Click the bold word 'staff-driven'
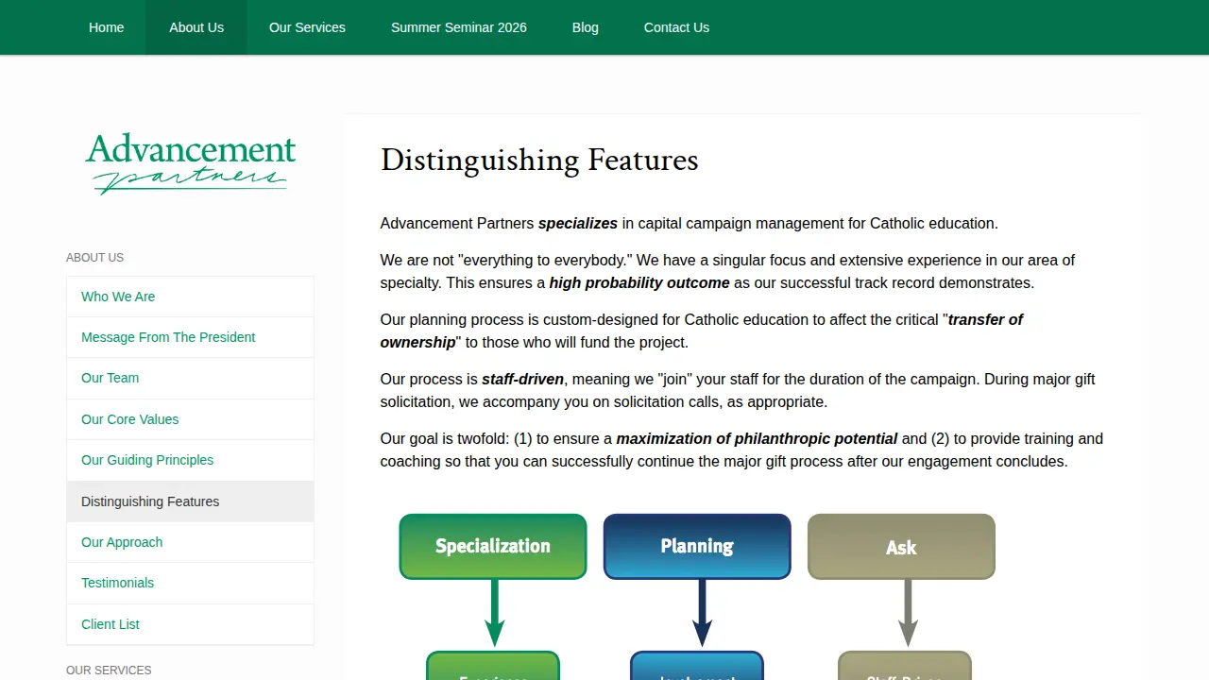This screenshot has height=680, width=1209. pyautogui.click(x=522, y=380)
